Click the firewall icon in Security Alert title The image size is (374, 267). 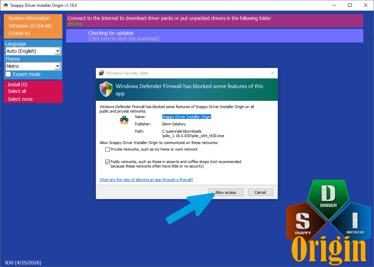(x=101, y=73)
